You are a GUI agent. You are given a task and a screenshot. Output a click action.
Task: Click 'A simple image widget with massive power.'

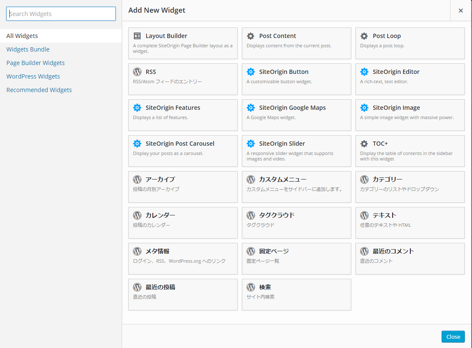pyautogui.click(x=407, y=117)
